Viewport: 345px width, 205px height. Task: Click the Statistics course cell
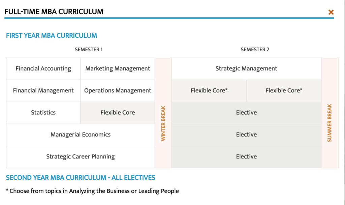(43, 113)
